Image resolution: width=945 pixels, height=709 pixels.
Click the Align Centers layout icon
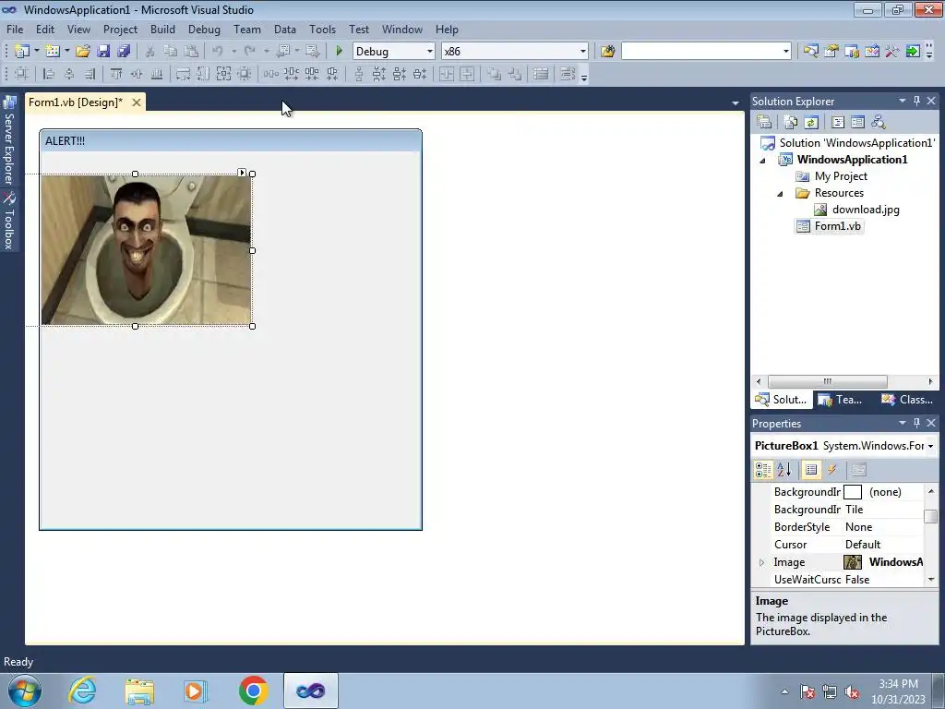coord(69,74)
